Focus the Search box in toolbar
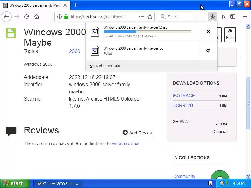251x188 pixels. [176, 17]
